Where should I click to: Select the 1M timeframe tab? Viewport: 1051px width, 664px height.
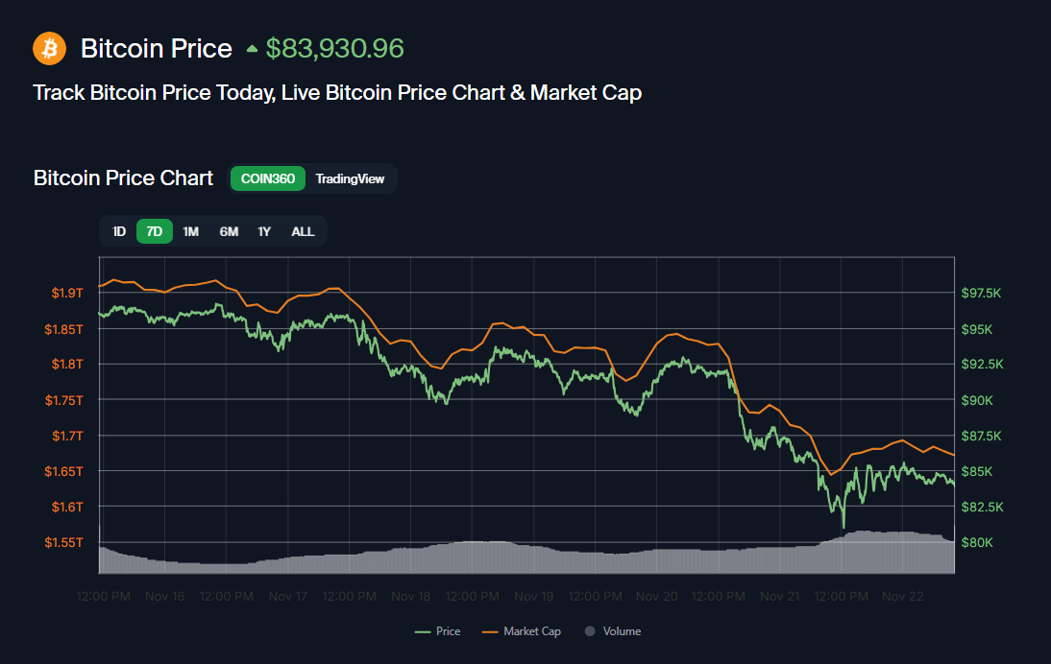click(x=190, y=231)
